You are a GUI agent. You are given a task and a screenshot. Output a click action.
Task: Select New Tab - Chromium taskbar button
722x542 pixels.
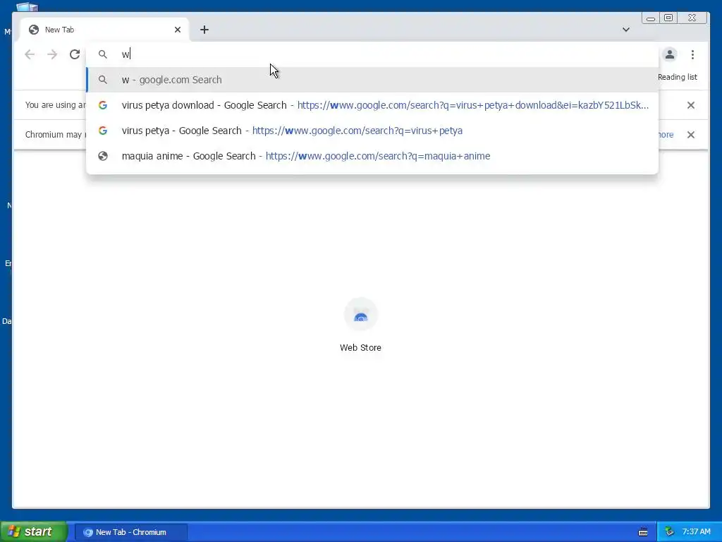click(x=130, y=532)
